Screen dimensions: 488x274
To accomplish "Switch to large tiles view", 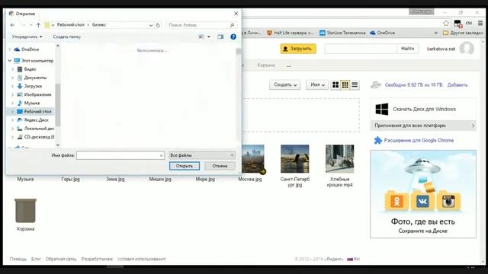I will click(335, 84).
